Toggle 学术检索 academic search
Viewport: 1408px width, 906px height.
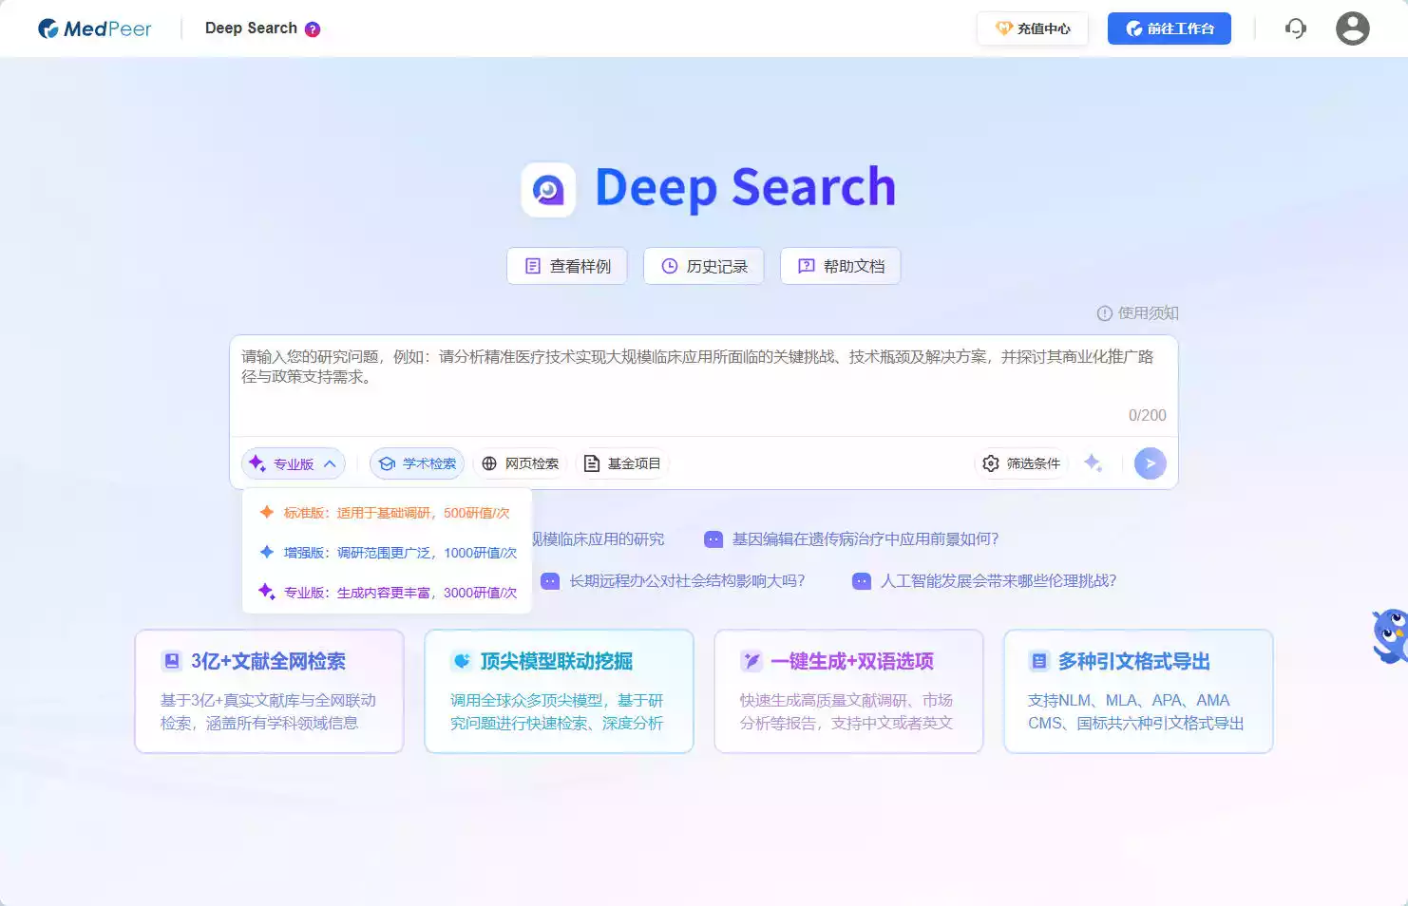coord(417,463)
